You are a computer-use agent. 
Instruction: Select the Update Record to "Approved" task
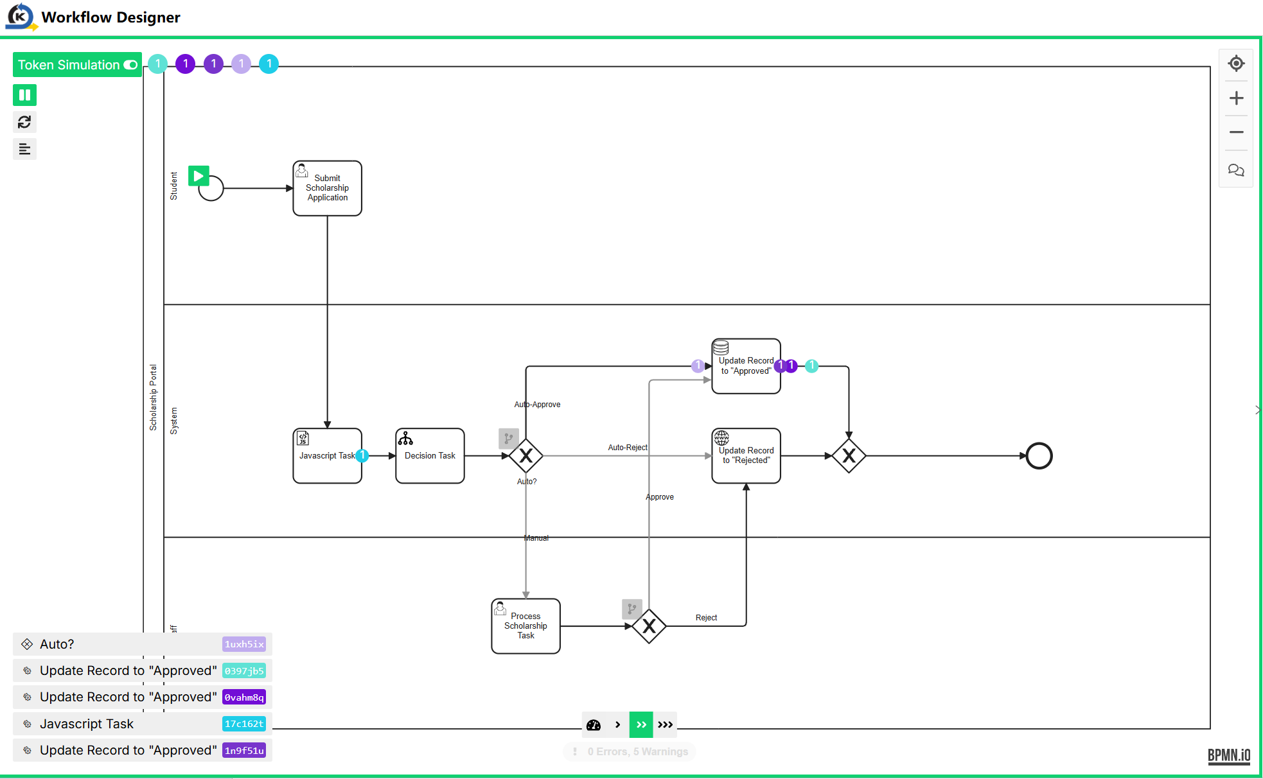tap(746, 366)
